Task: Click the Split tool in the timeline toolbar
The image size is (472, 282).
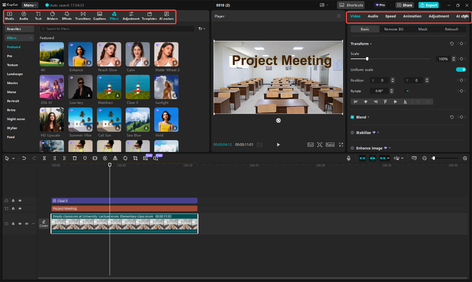Action: [44, 158]
